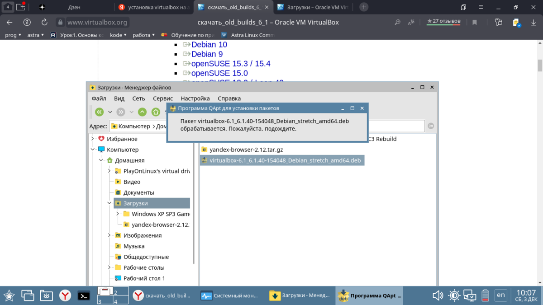Switch to Дзен browser tab

pyautogui.click(x=74, y=7)
